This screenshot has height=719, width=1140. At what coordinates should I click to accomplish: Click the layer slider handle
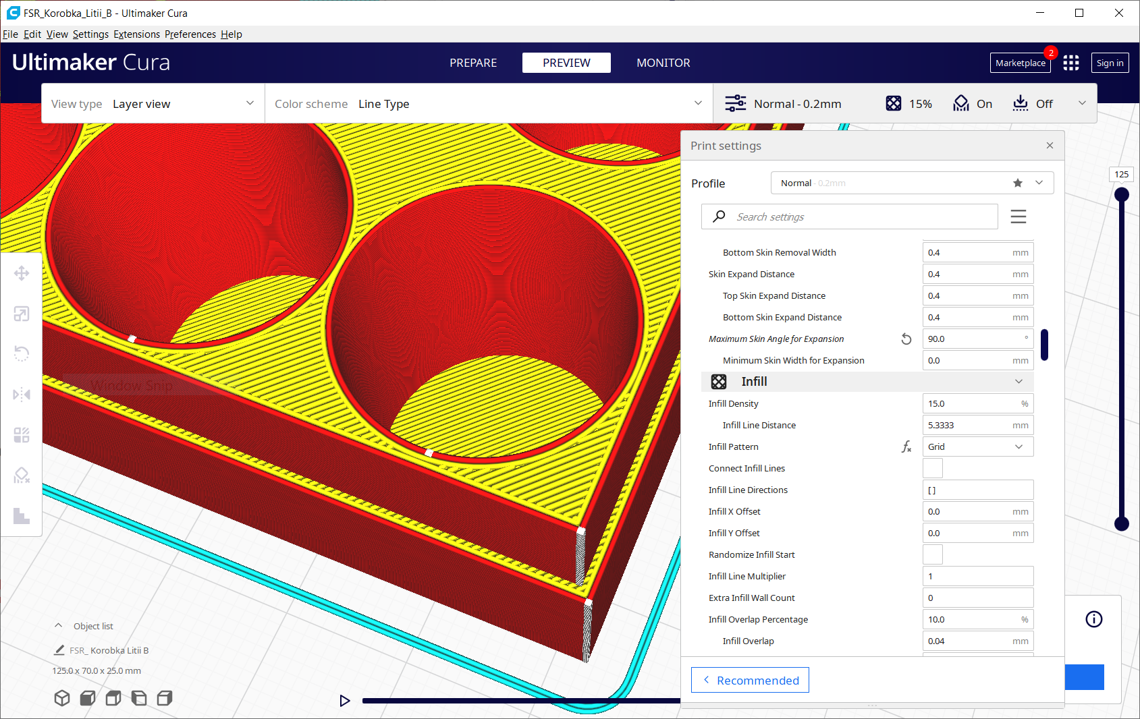[1121, 194]
